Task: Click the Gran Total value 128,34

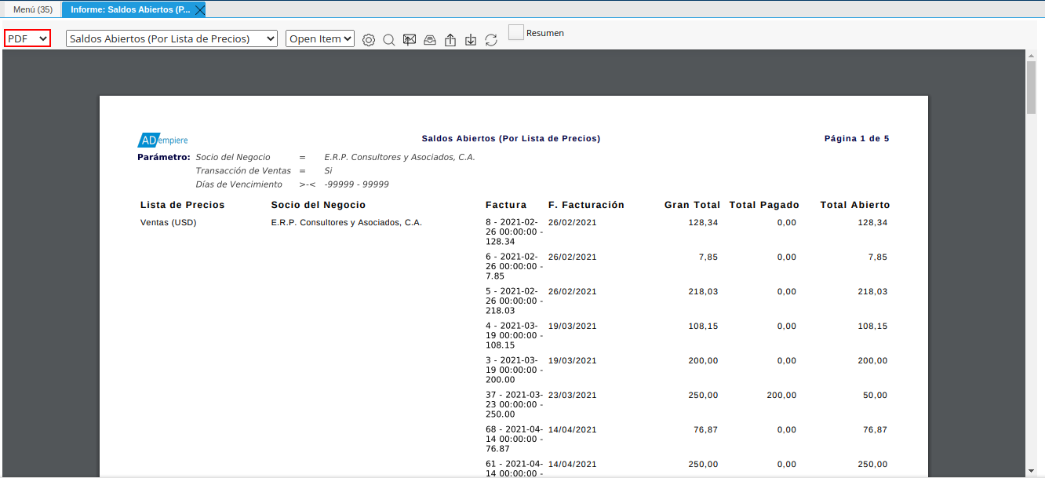Action: click(x=703, y=223)
